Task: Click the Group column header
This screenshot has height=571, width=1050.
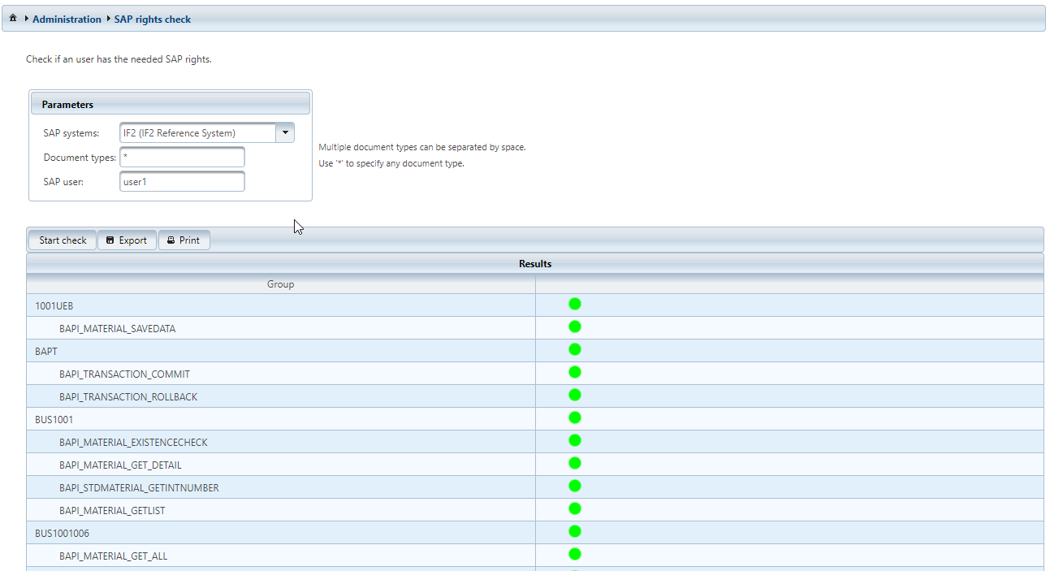Action: (x=280, y=284)
